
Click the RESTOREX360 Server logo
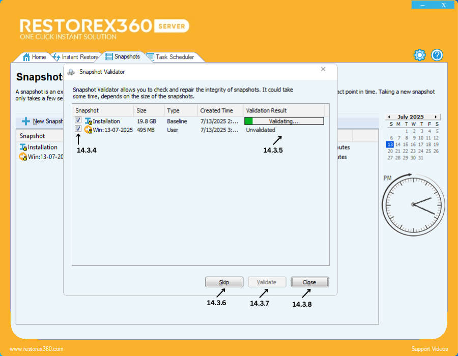(104, 29)
